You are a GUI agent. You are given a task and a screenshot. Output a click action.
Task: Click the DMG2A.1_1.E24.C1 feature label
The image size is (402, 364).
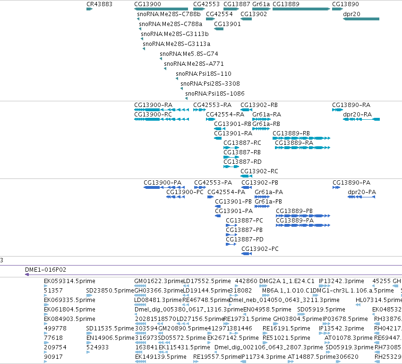click(x=287, y=281)
